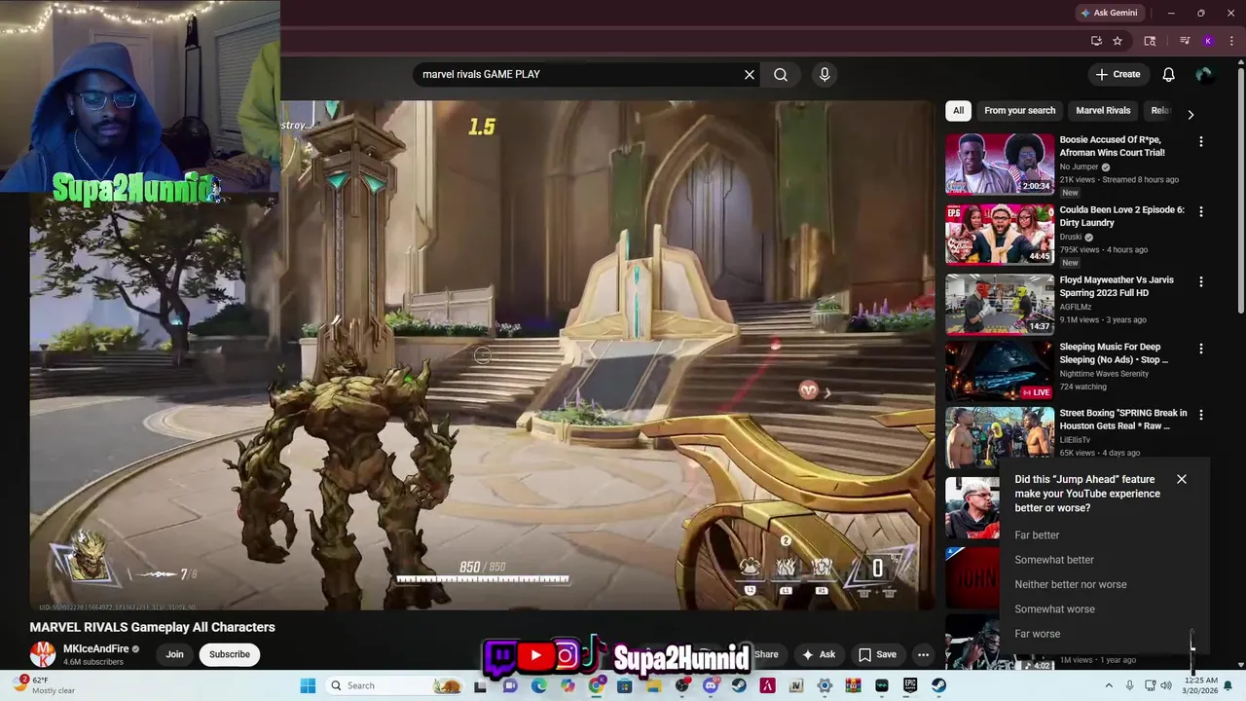Image resolution: width=1246 pixels, height=701 pixels.
Task: Click the YouTube search text field
Action: (x=577, y=75)
